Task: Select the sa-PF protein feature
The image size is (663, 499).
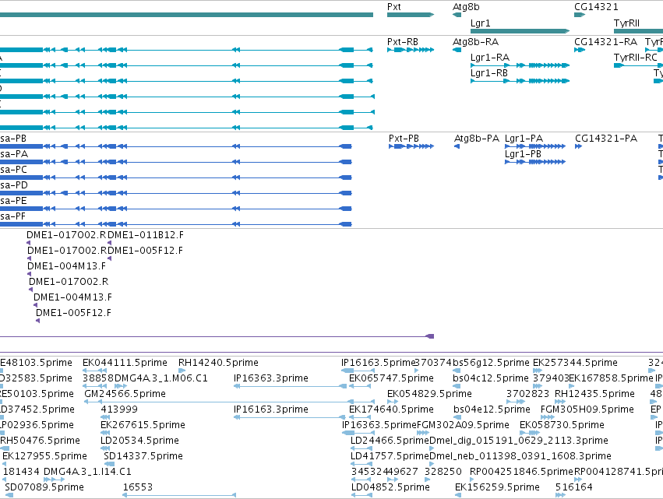Action: tap(175, 224)
